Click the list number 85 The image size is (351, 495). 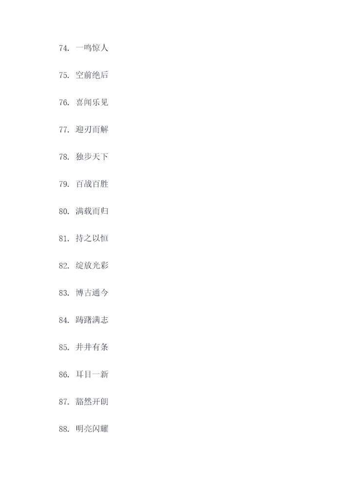64,348
